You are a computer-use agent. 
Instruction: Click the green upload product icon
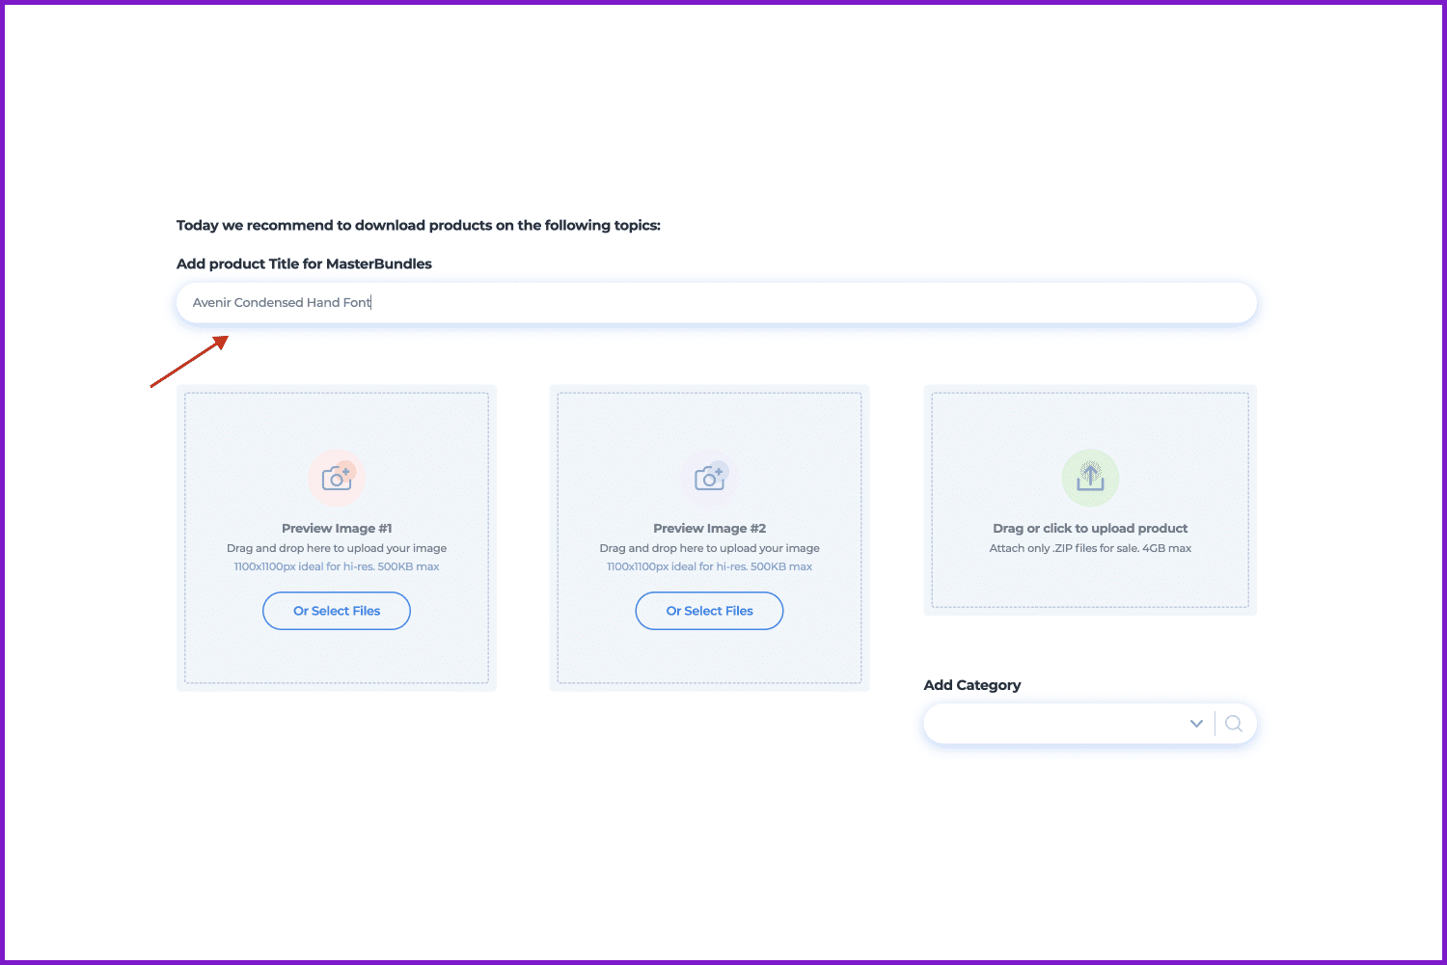click(1090, 478)
